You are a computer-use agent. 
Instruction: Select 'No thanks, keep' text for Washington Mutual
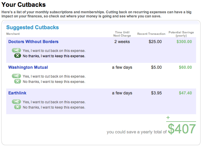(54, 82)
